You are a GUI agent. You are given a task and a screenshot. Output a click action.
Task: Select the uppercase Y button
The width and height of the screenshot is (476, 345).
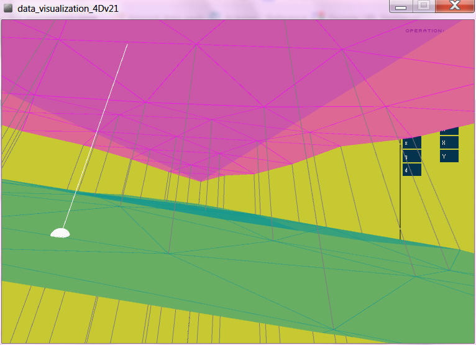click(449, 156)
